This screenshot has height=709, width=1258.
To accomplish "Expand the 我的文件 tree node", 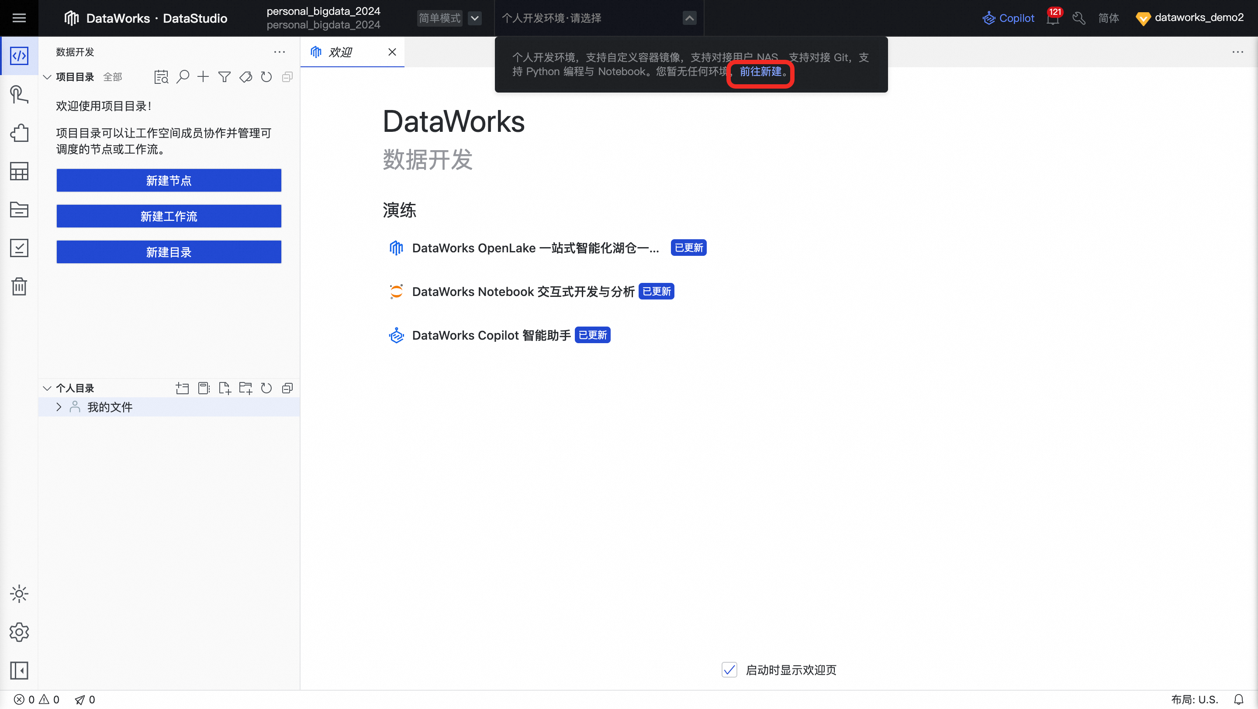I will click(58, 406).
